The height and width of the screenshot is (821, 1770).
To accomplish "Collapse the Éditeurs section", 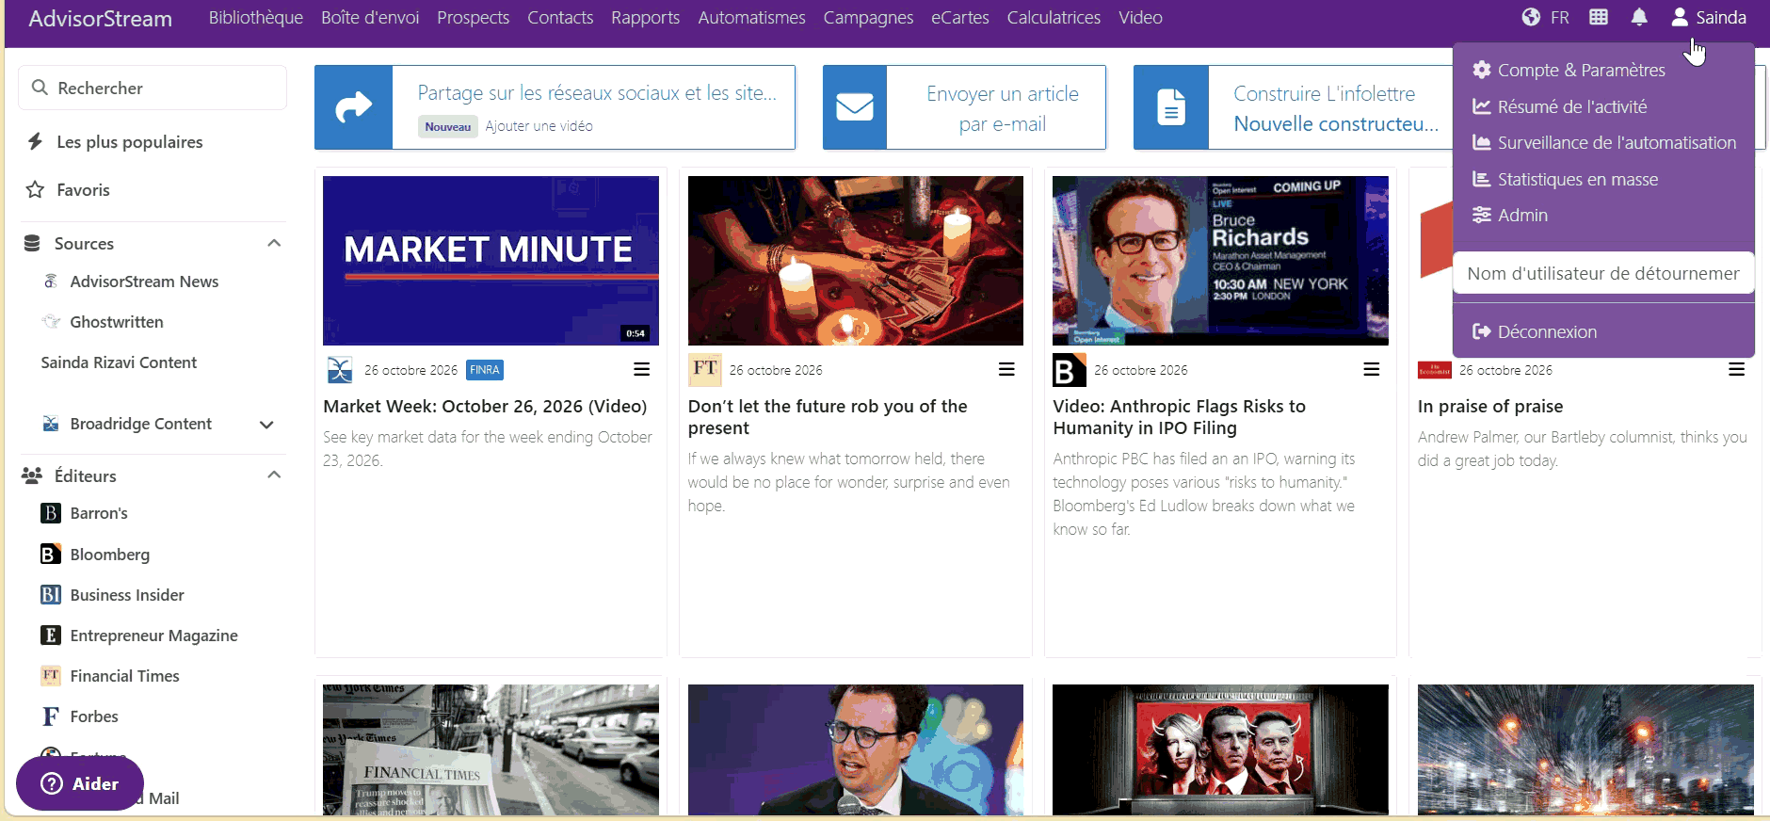I will click(274, 475).
